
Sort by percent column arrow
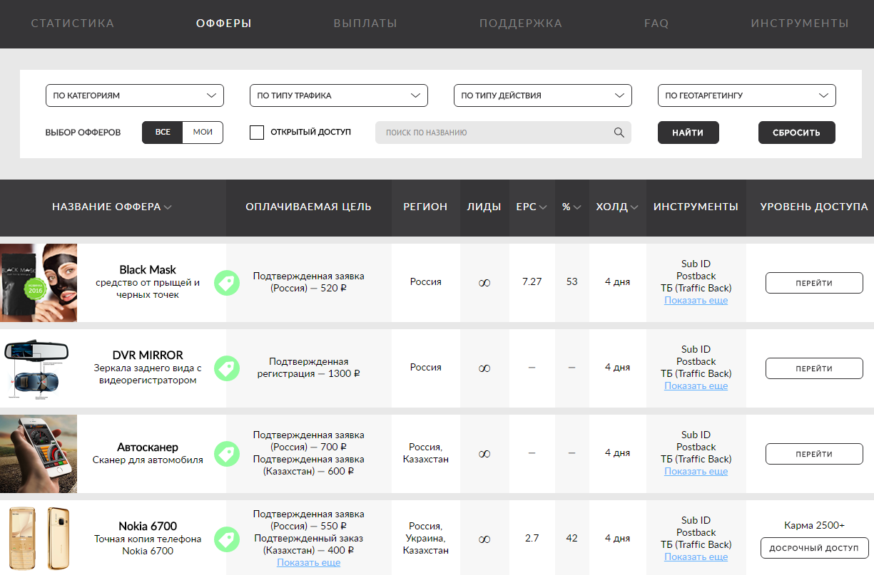pos(577,207)
